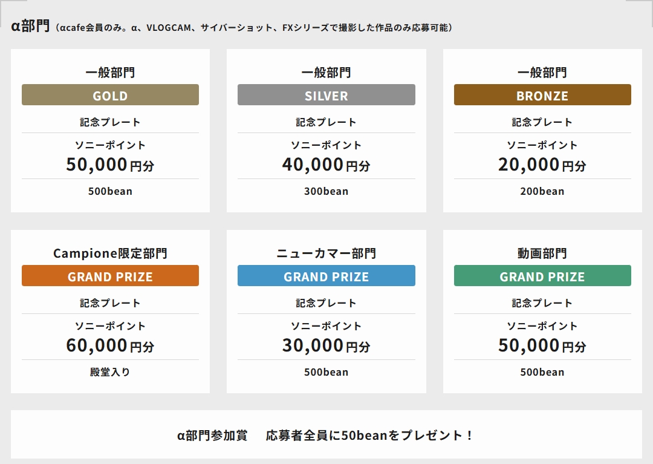Click the ニューカマー部門 heading
The width and height of the screenshot is (653, 464).
326,253
